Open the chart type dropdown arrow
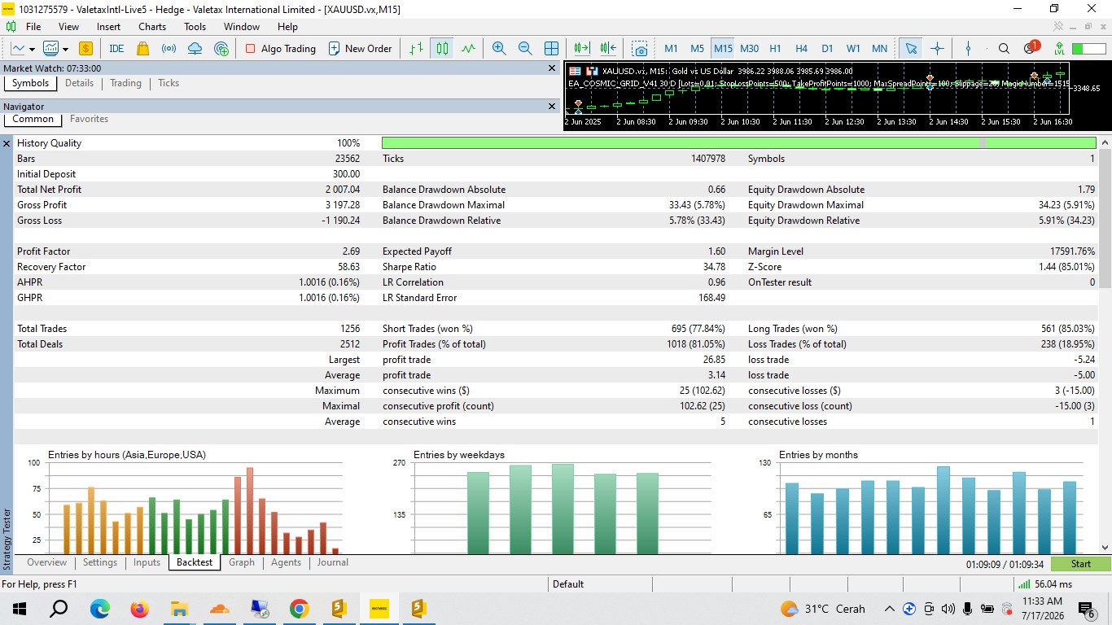Viewport: 1112px width, 625px height. click(x=33, y=49)
